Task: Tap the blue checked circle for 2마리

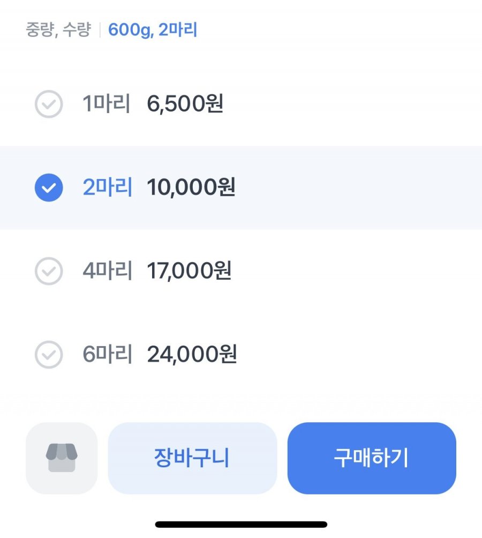Action: coord(49,188)
